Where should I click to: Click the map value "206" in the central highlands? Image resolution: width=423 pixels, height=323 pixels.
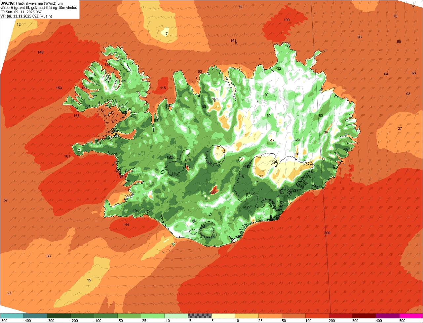point(212,192)
